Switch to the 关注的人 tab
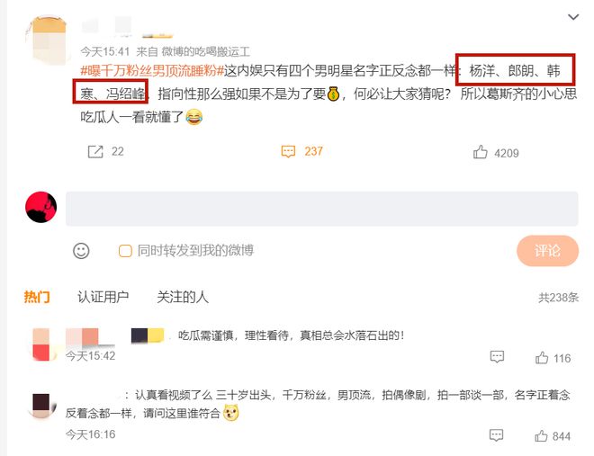The width and height of the screenshot is (594, 456). pos(183,297)
